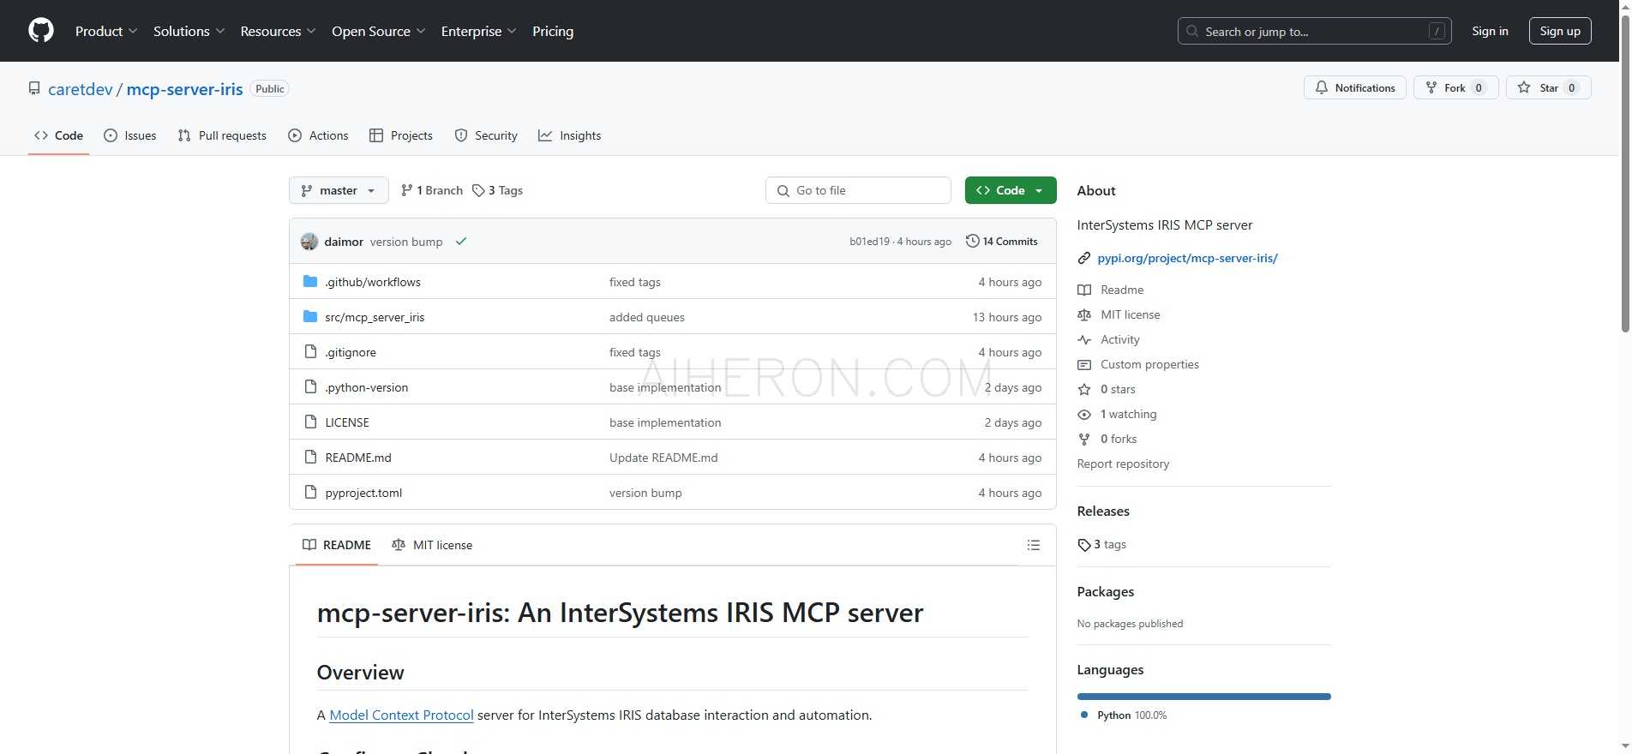Open the Releases heading link
This screenshot has height=754, width=1632.
(1103, 511)
